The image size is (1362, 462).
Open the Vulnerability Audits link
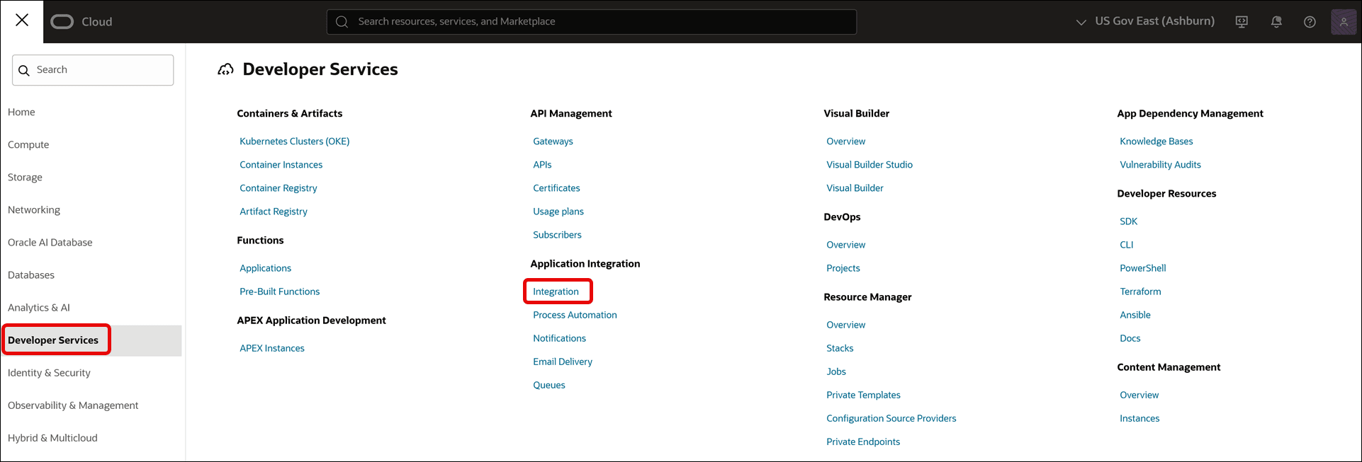tap(1161, 165)
